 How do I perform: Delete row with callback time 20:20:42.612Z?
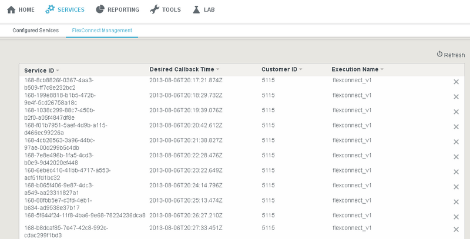click(456, 127)
